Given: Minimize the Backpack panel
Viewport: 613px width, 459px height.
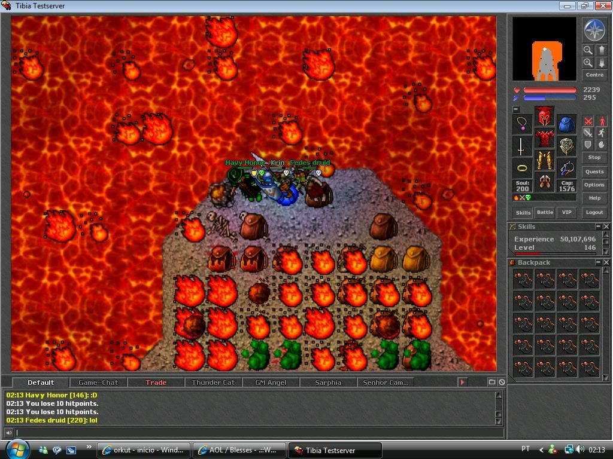Looking at the screenshot, I should pyautogui.click(x=597, y=262).
